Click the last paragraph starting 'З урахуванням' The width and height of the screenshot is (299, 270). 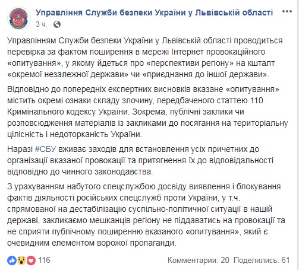point(146,215)
